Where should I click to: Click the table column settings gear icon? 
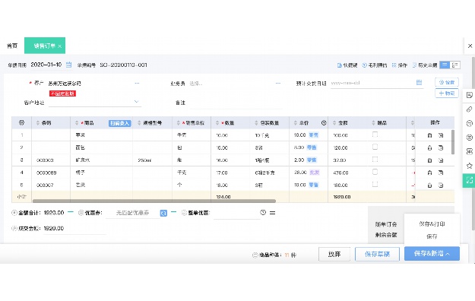[x=21, y=123]
